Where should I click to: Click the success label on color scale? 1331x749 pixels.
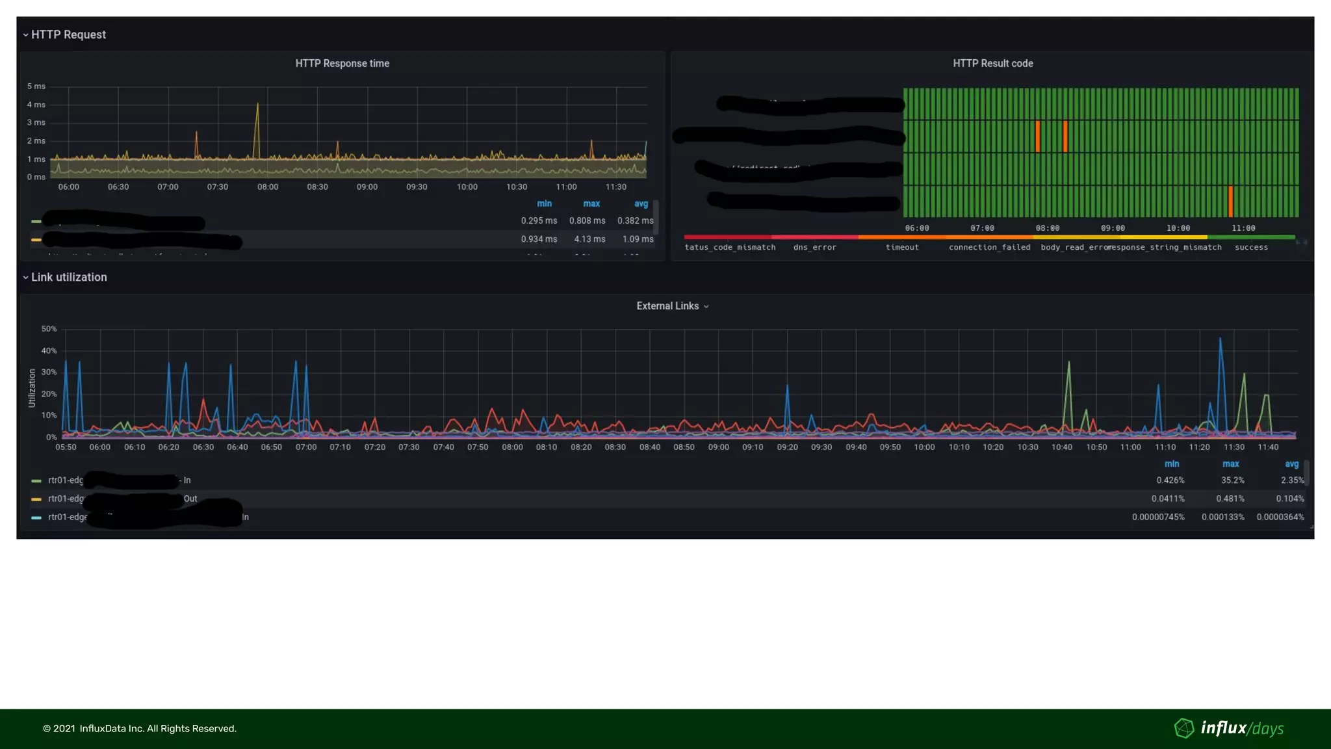coord(1250,248)
